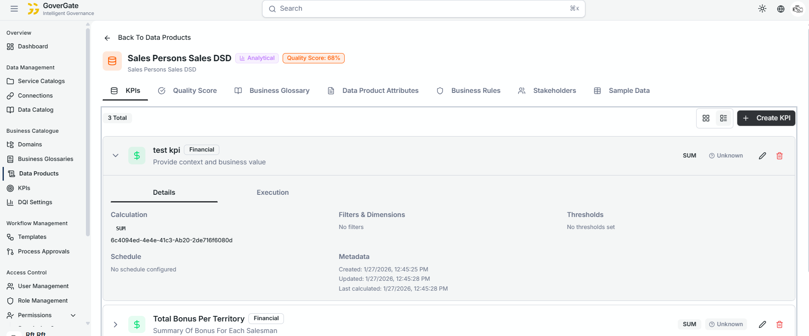Edit test kpi with pencil icon
This screenshot has height=336, width=809.
(x=762, y=156)
